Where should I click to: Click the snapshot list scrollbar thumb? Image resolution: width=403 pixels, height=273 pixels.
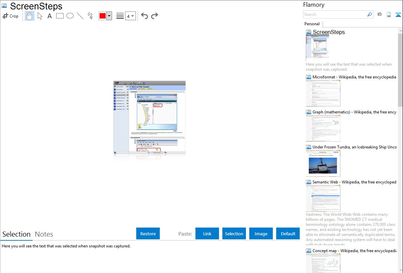400,70
